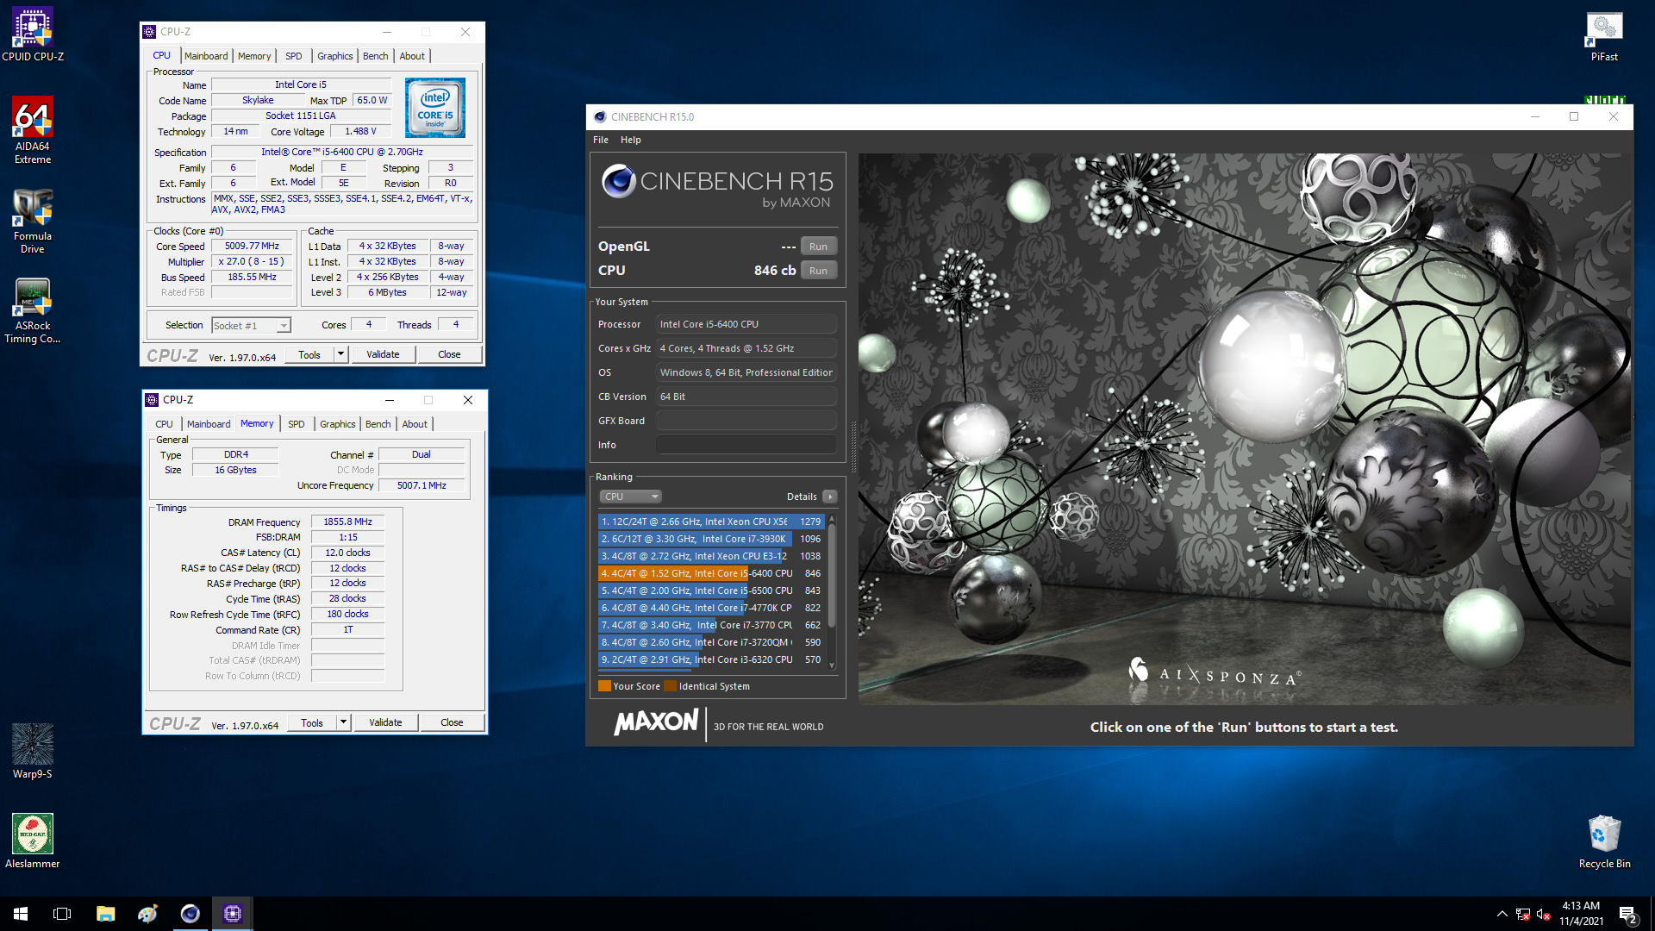This screenshot has height=931, width=1655.
Task: Open Memory tab in top CPU-Z
Action: point(254,56)
